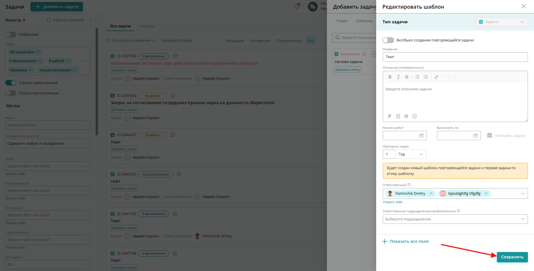This screenshot has height=271, width=534.
Task: Close the Редактировать шаблон panel
Action: tap(524, 6)
